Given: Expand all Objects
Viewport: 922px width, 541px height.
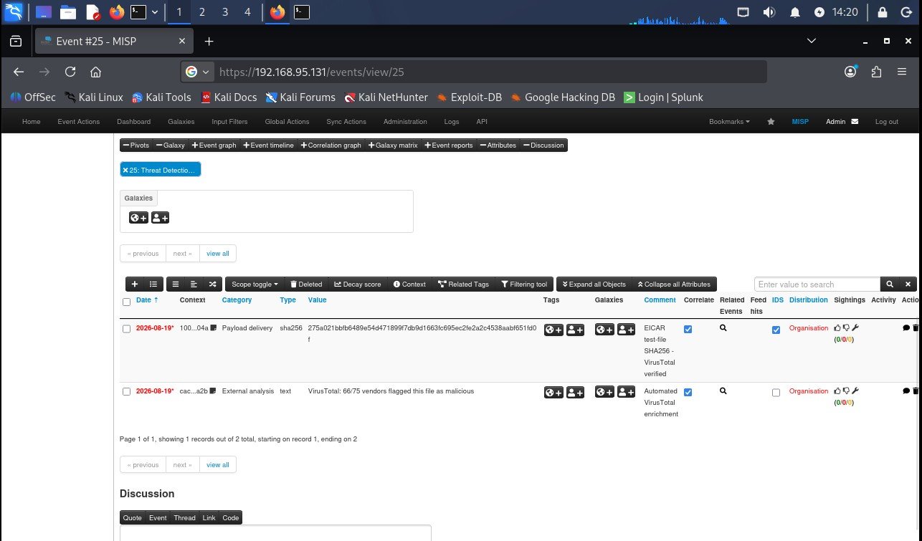Looking at the screenshot, I should pyautogui.click(x=594, y=284).
